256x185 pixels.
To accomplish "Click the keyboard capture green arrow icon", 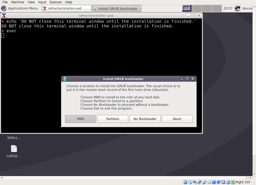I will [233, 182].
